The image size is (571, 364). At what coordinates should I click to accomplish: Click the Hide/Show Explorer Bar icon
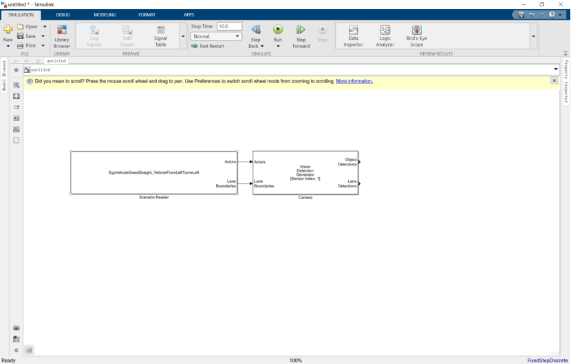(x=16, y=70)
